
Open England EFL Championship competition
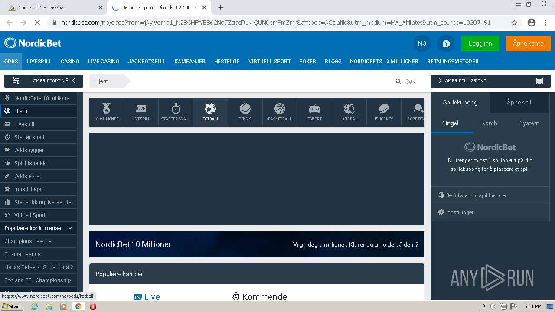38,280
